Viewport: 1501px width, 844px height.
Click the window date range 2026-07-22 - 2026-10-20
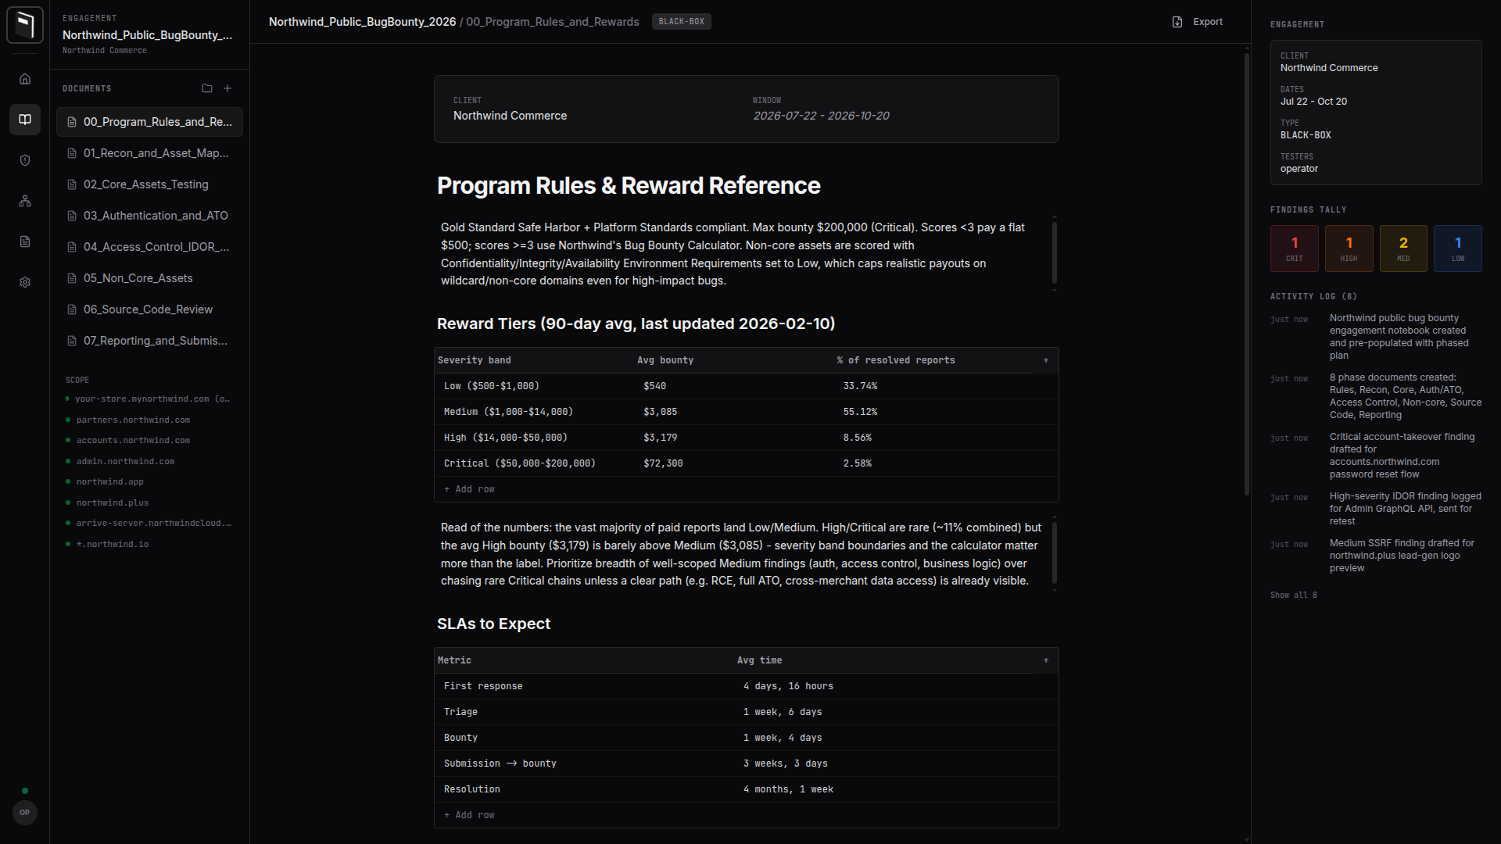[821, 116]
